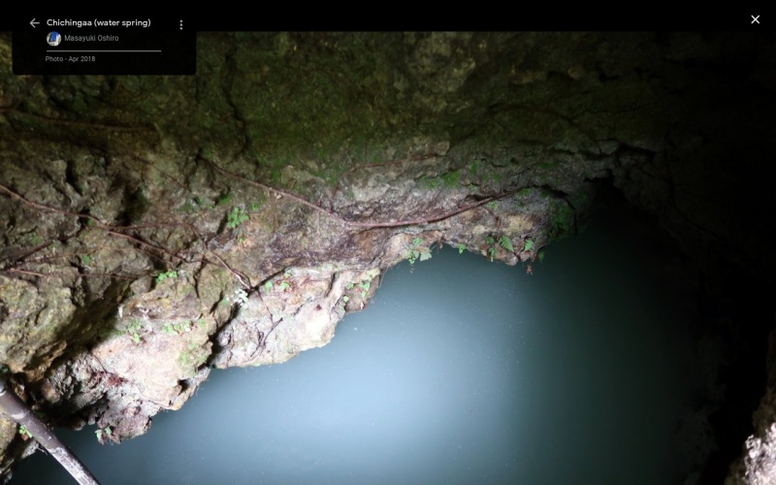Click the Photo - Apr 2018 label
This screenshot has width=776, height=485.
click(x=70, y=59)
